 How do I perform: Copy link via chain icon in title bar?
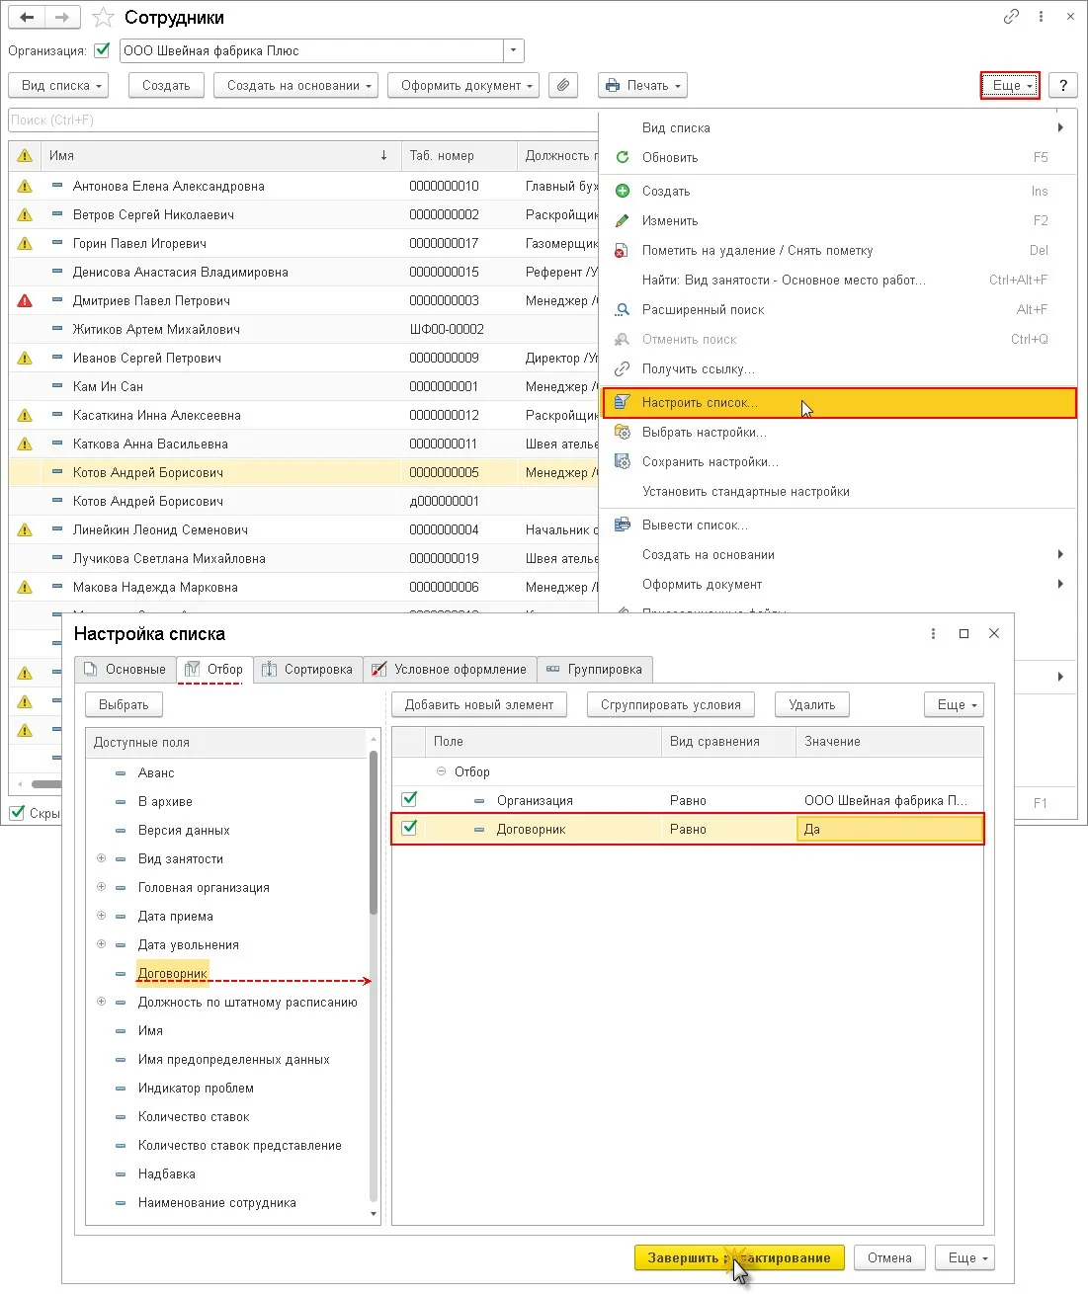(x=1011, y=17)
